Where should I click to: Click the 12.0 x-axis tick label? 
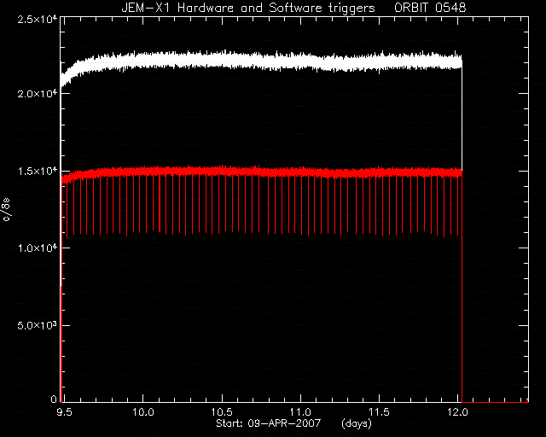[x=457, y=412]
